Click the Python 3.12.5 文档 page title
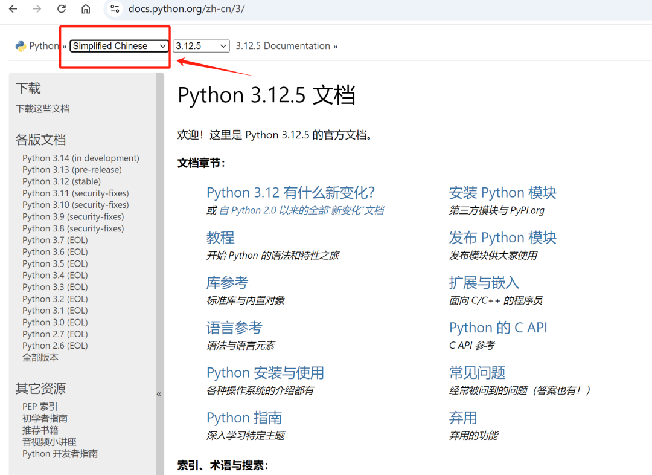Image resolution: width=652 pixels, height=475 pixels. tap(266, 95)
